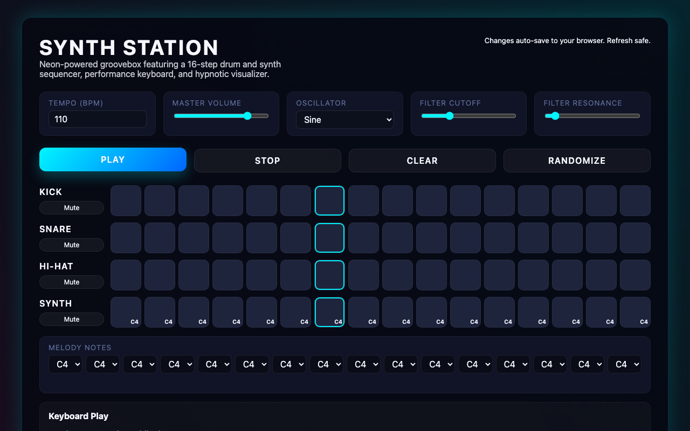Image resolution: width=690 pixels, height=431 pixels.
Task: Toggle Snare step 3 pad
Action: (x=194, y=238)
